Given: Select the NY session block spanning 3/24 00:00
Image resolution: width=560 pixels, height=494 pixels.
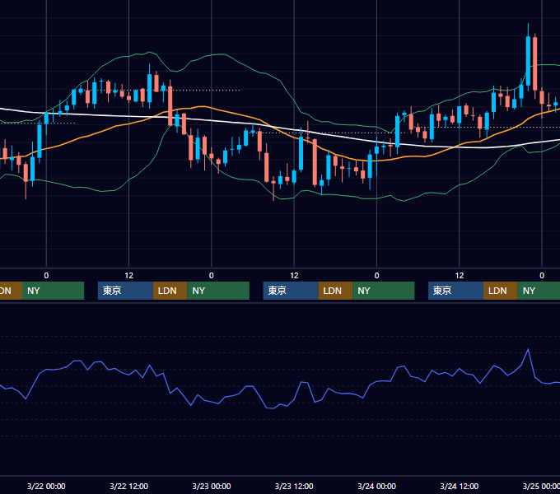Looking at the screenshot, I should tap(384, 291).
